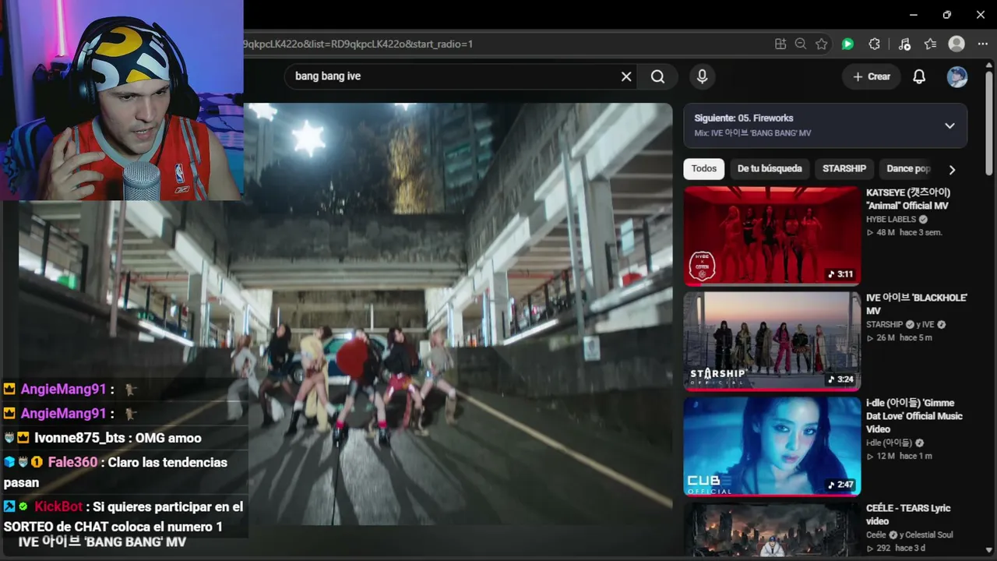Click the '48 M hace 3 sem.' view count
The height and width of the screenshot is (561, 997).
pyautogui.click(x=904, y=232)
